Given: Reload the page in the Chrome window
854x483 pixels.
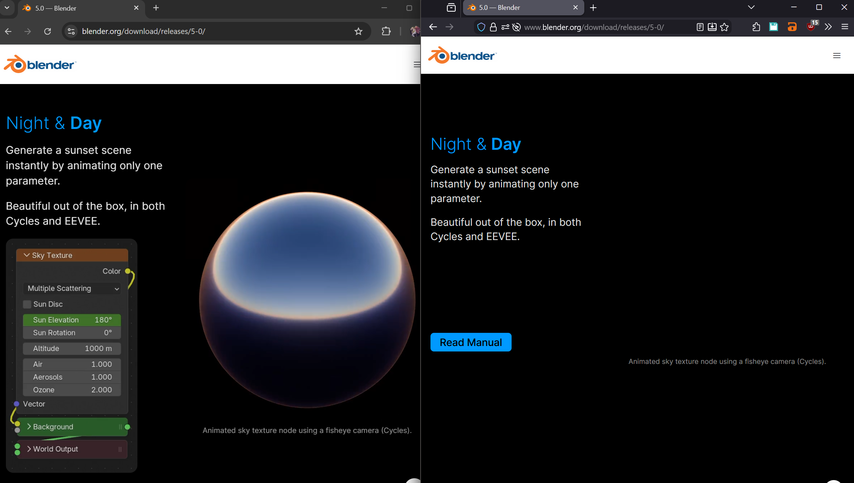Looking at the screenshot, I should (x=48, y=31).
